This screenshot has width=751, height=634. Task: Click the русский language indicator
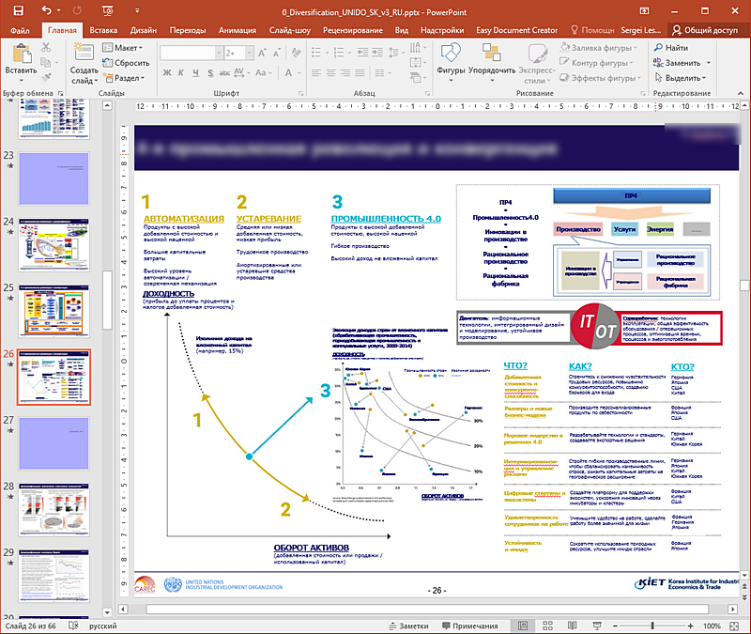coord(102,626)
